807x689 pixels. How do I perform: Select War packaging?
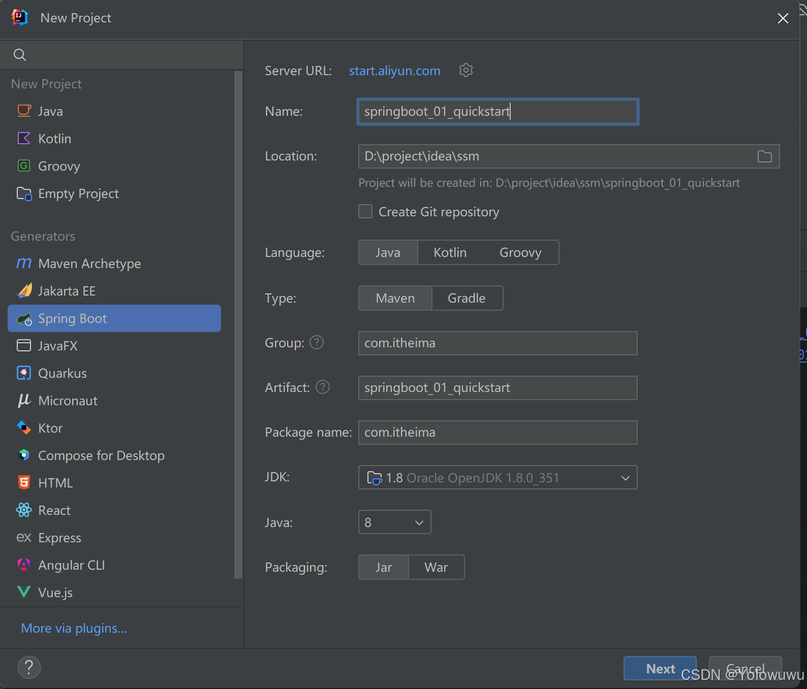point(436,567)
